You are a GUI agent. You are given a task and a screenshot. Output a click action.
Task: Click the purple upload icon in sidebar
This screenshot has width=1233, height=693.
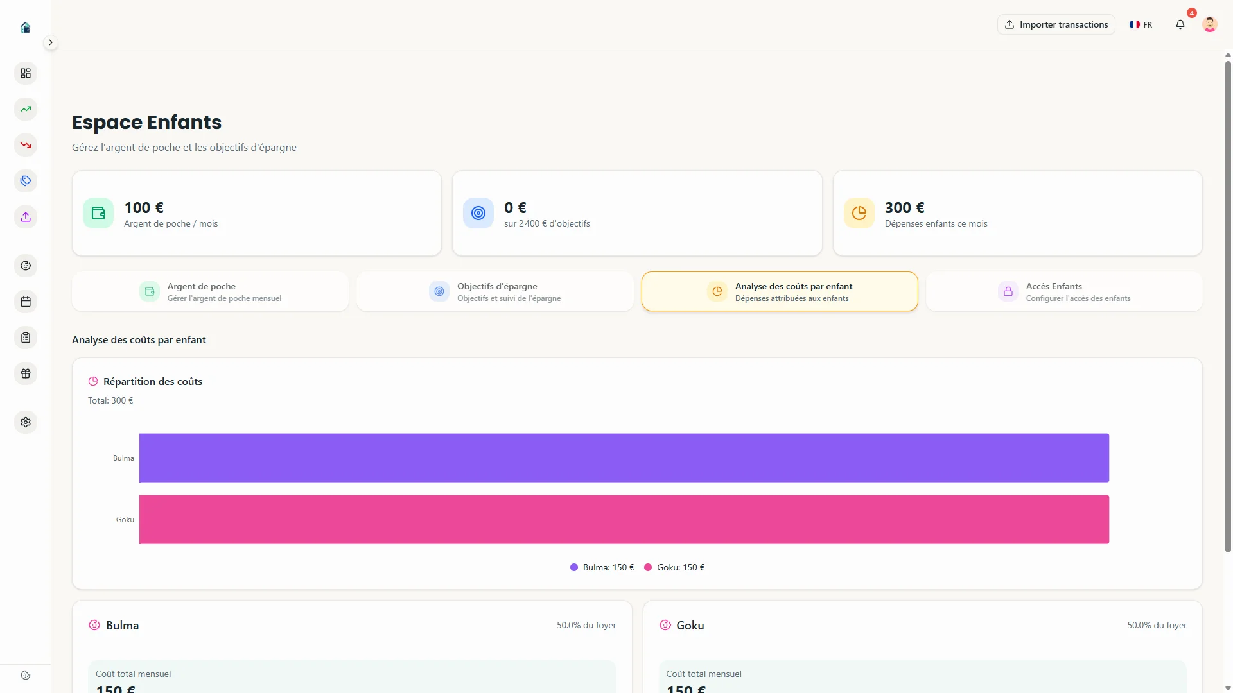[26, 217]
